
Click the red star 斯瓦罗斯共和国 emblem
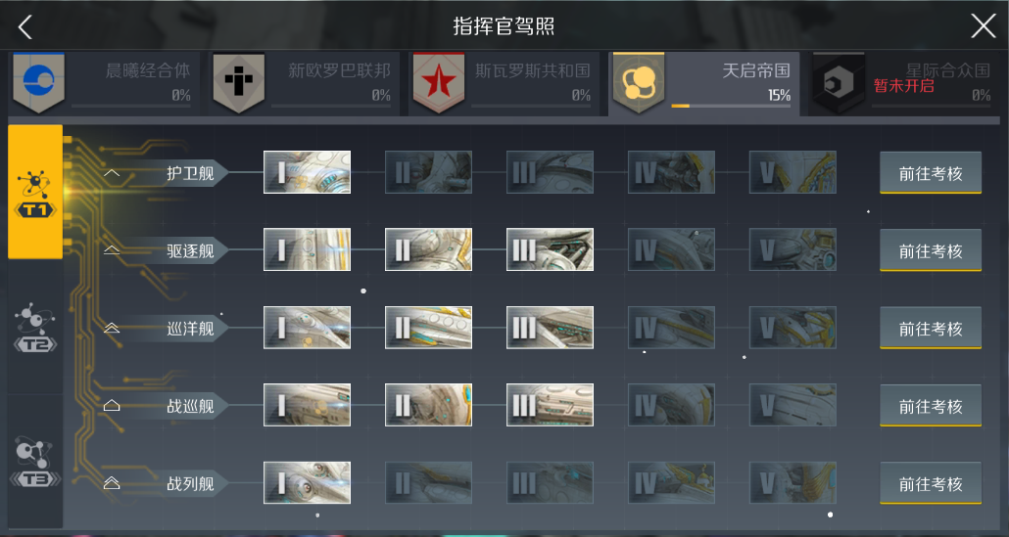[x=439, y=83]
